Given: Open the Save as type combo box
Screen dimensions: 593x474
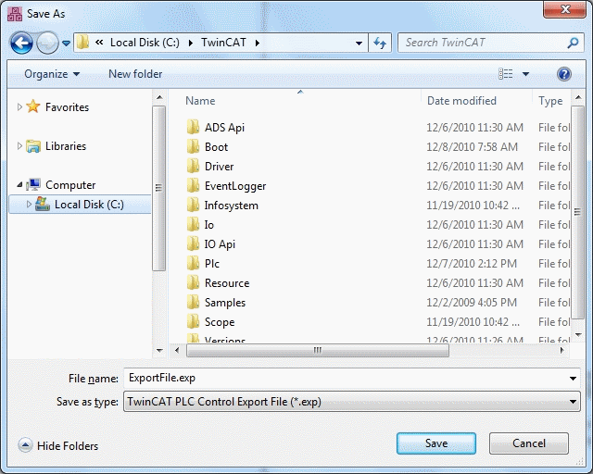Looking at the screenshot, I should 352,402.
